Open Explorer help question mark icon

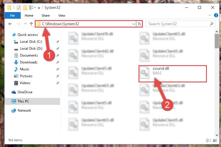point(216,15)
